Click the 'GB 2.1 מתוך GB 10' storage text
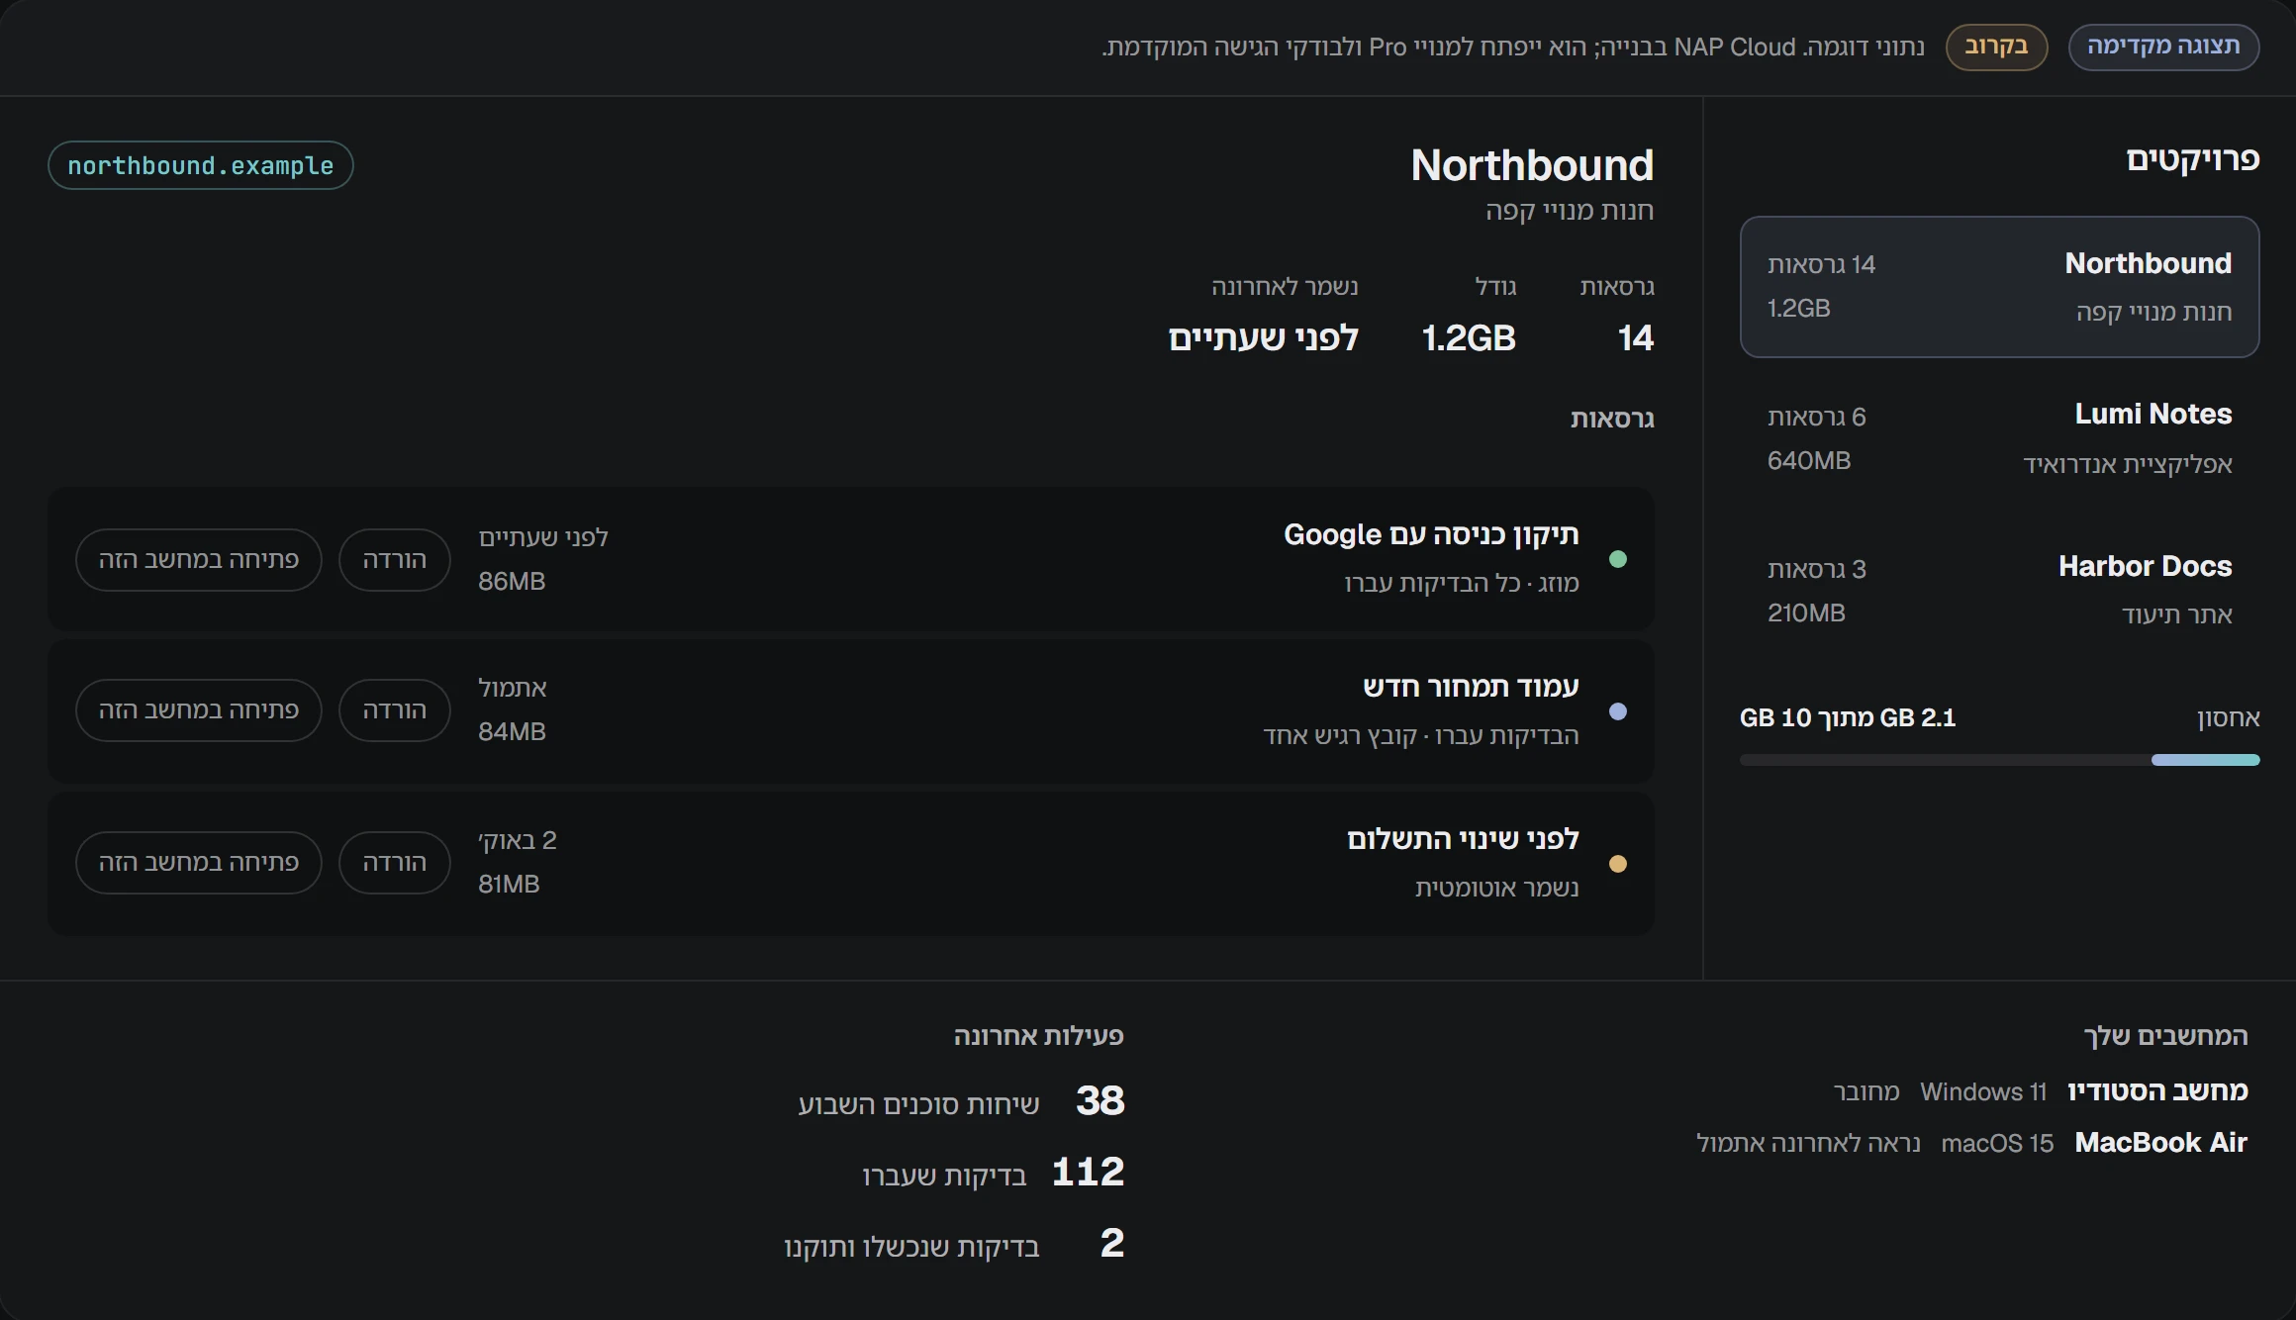The image size is (2296, 1320). [1848, 717]
